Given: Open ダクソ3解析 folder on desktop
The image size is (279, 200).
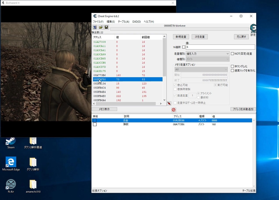Looking at the screenshot, I should coord(33,164).
